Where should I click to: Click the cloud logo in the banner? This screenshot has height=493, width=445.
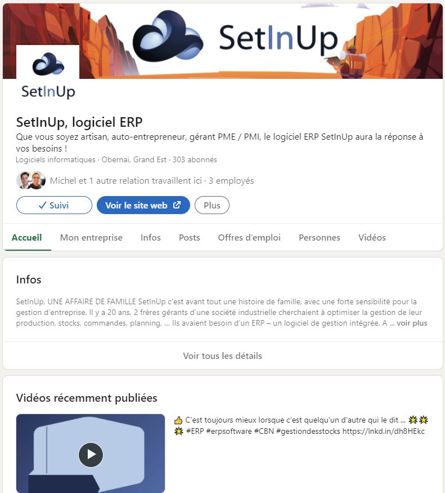click(168, 36)
